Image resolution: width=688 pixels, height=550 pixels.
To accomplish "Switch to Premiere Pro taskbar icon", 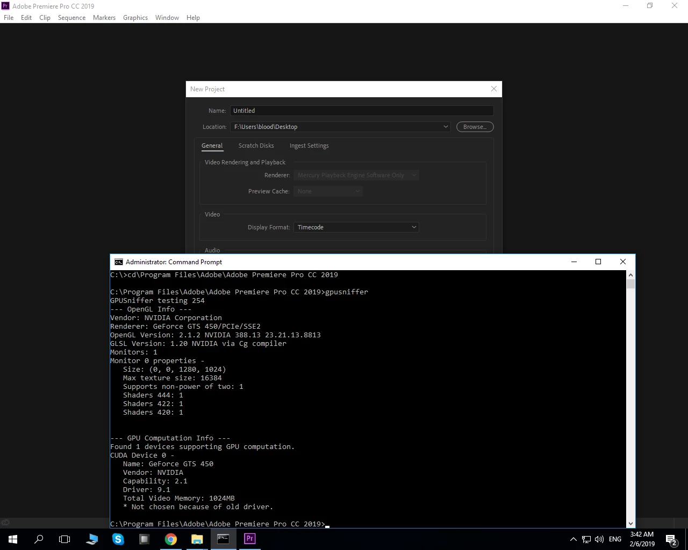I will coord(249,539).
